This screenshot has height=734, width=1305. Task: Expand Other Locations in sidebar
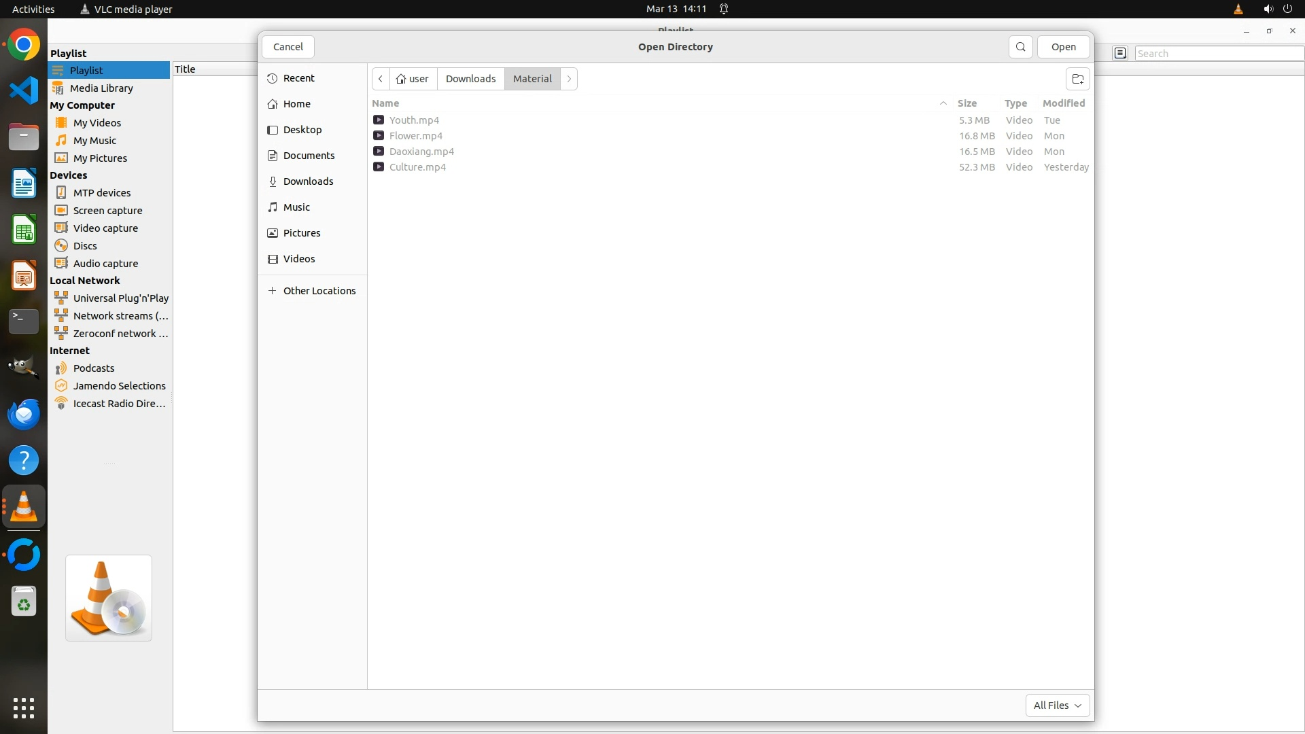(x=319, y=291)
